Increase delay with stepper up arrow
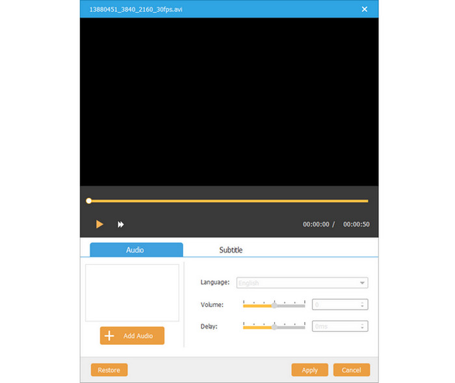 click(x=362, y=325)
